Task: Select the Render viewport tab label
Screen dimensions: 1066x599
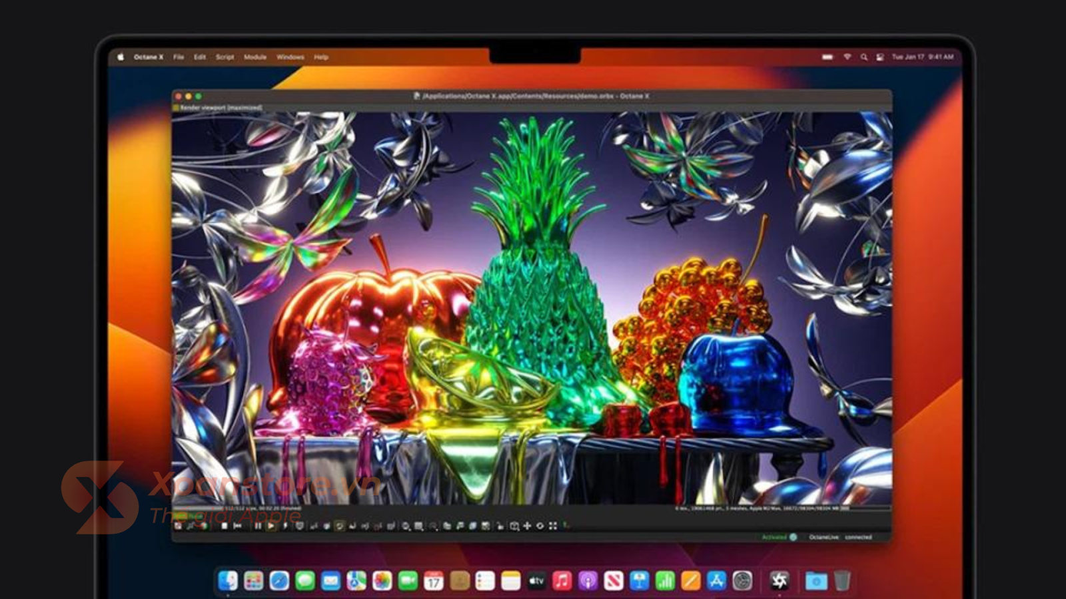Action: pos(221,107)
